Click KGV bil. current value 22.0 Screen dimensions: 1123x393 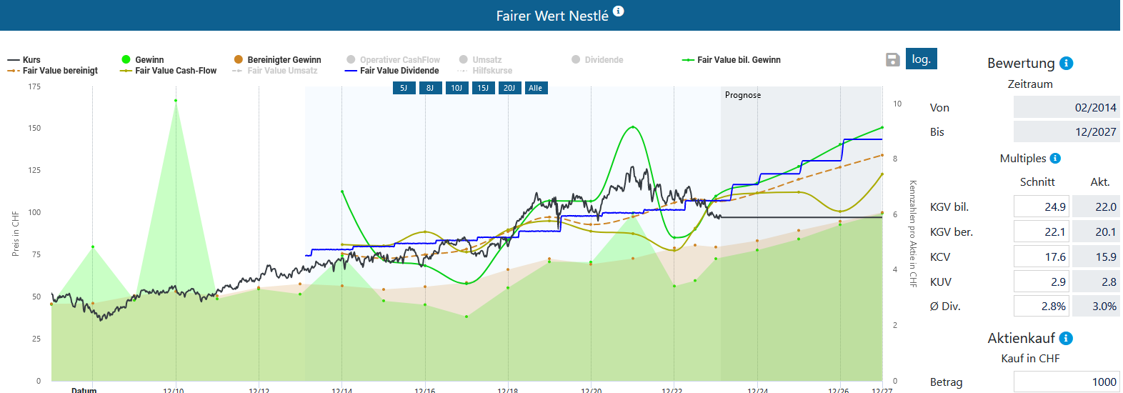click(1096, 207)
